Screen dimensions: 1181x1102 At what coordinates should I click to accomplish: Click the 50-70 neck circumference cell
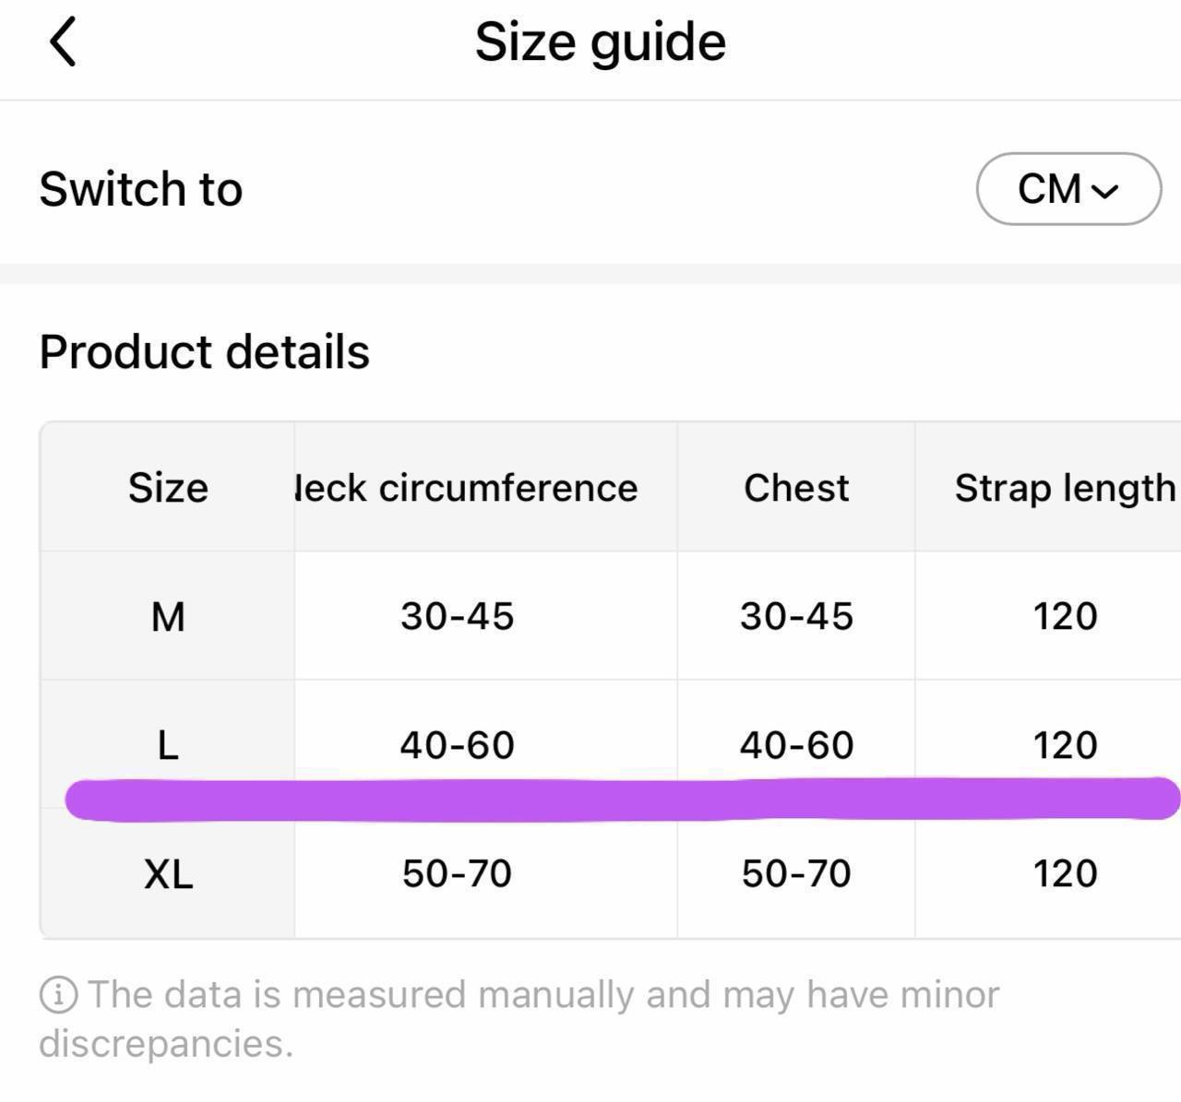[458, 873]
